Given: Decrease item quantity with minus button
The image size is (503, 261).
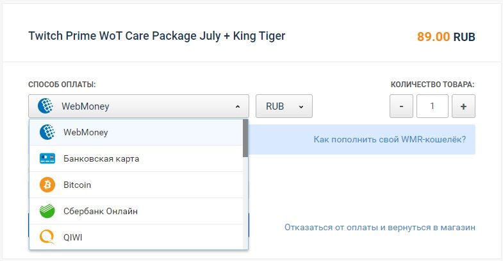Looking at the screenshot, I should coord(401,106).
